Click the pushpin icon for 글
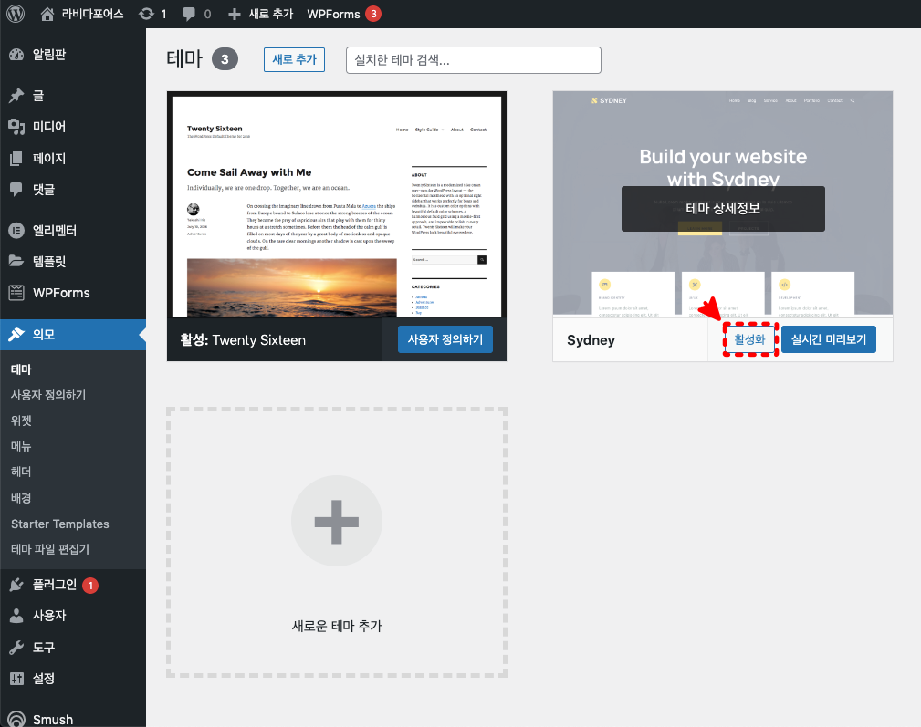Viewport: 921px width, 727px height. (x=16, y=95)
